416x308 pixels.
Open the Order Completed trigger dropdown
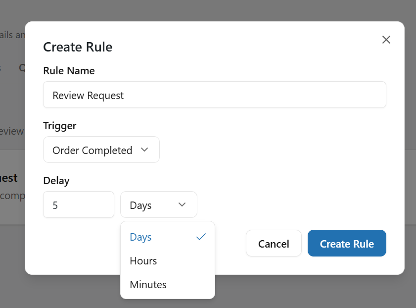[101, 150]
